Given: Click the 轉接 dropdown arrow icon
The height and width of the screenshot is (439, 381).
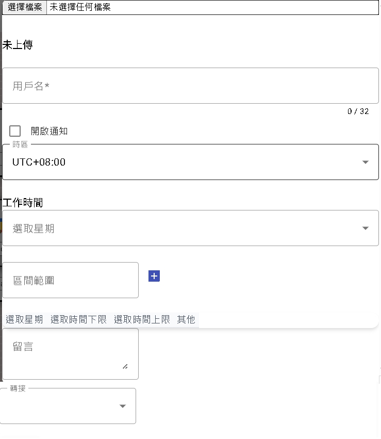Looking at the screenshot, I should (x=123, y=406).
